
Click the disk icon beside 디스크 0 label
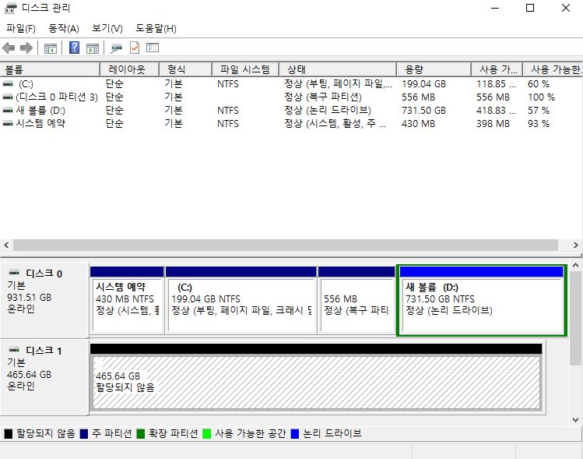pyautogui.click(x=14, y=273)
